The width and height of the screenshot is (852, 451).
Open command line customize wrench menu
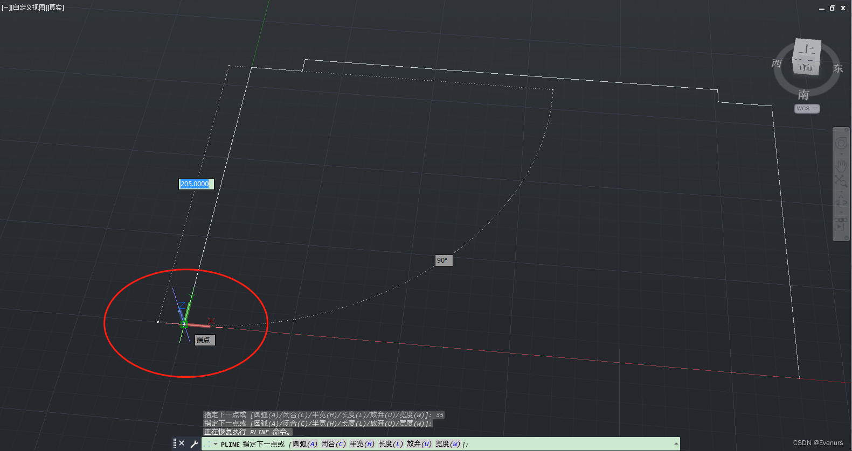[x=194, y=444]
